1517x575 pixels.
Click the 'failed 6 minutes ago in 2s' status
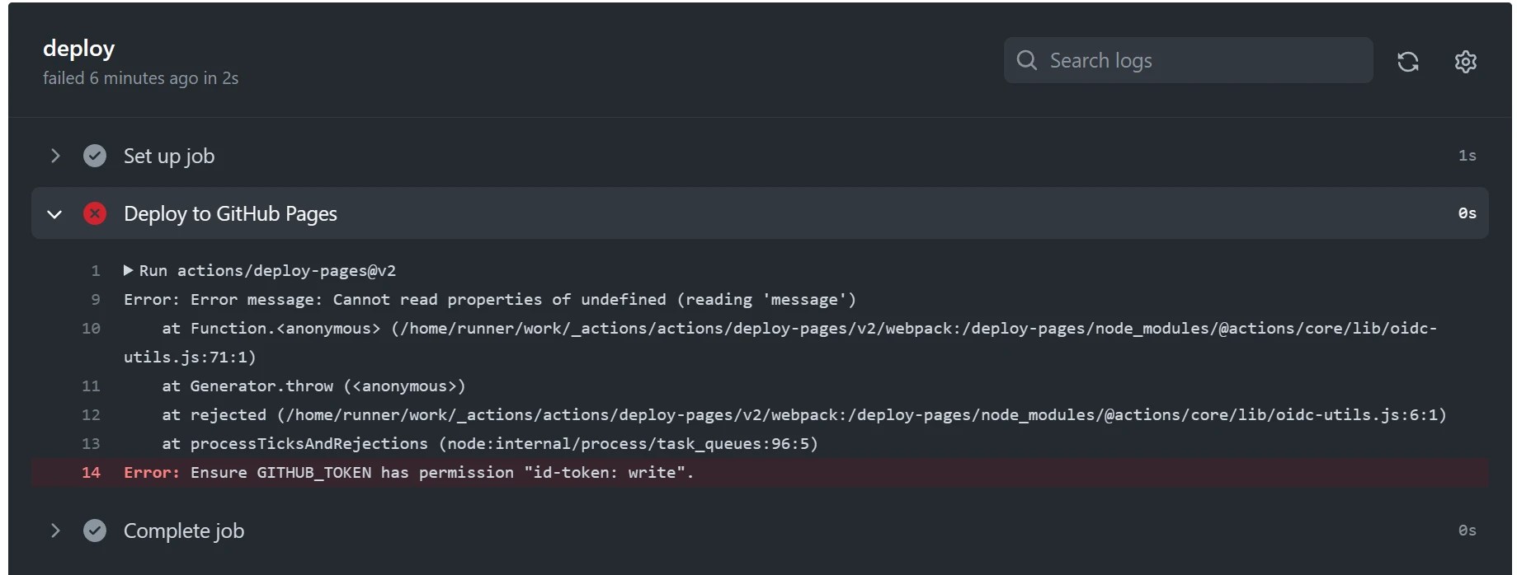coord(141,78)
